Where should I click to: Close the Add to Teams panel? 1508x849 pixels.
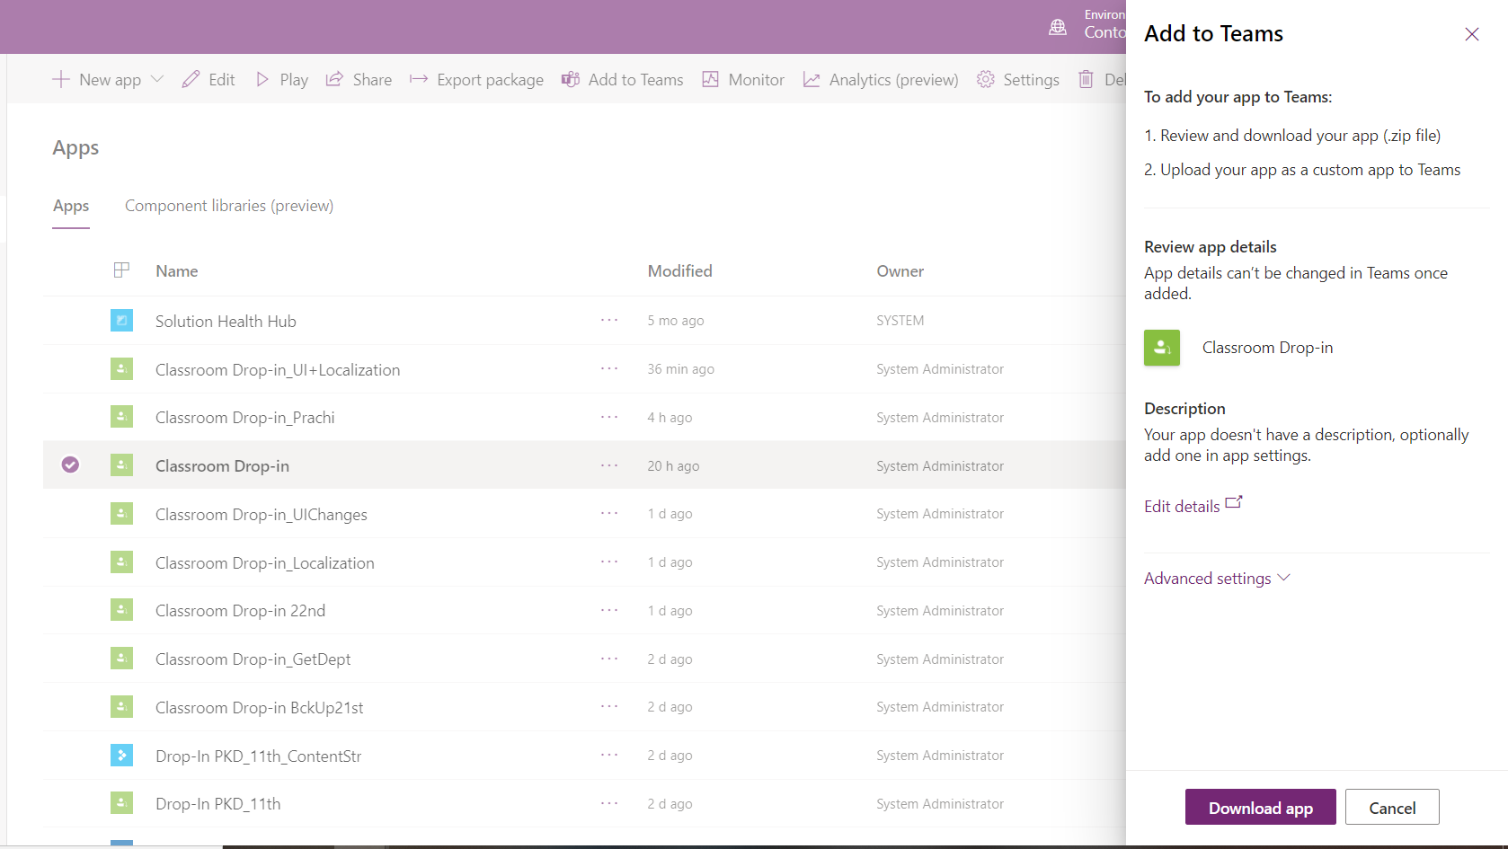click(x=1472, y=34)
